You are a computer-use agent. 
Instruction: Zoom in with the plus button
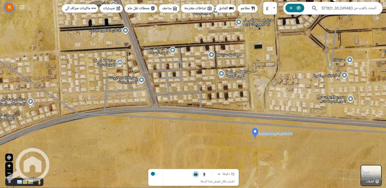click(9, 166)
